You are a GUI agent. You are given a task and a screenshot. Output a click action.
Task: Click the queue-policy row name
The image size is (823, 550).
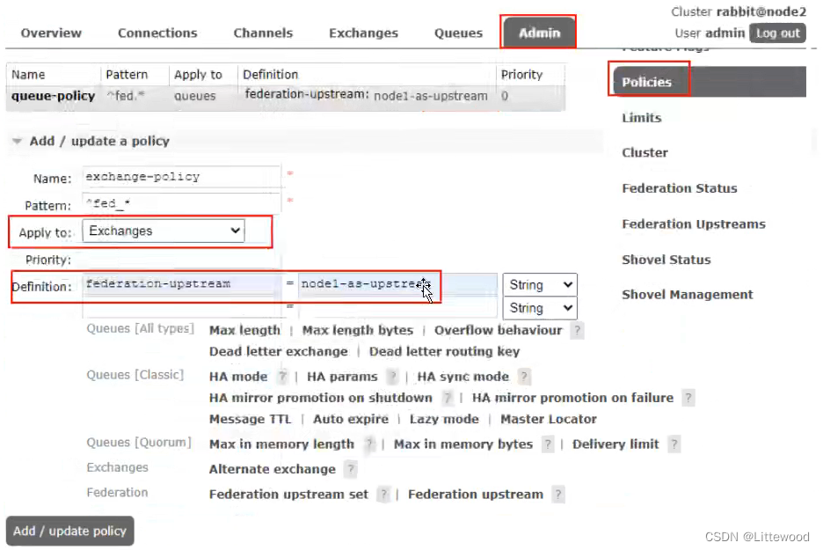[53, 96]
